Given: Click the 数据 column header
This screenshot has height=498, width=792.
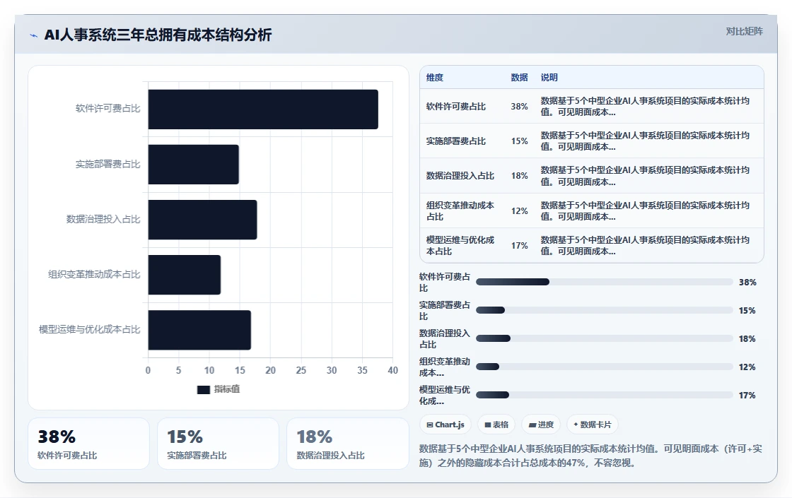Looking at the screenshot, I should click(x=519, y=77).
